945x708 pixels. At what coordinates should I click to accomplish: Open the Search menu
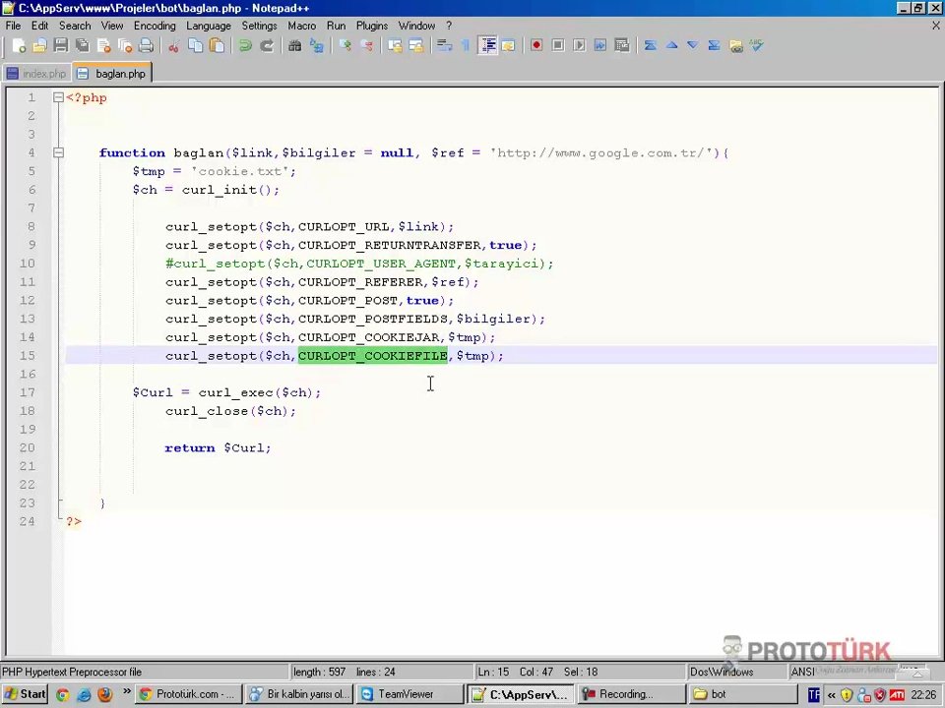[x=75, y=26]
